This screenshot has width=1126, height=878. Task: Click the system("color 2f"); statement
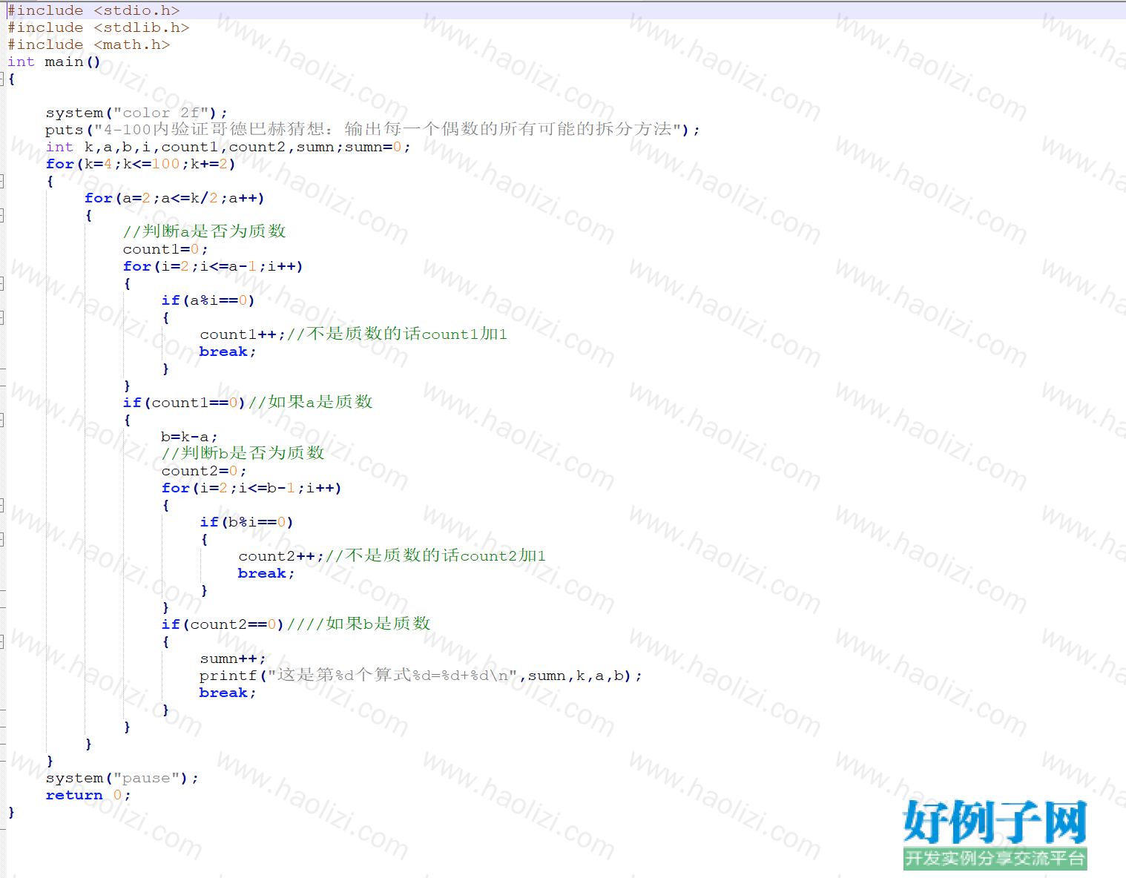pos(136,113)
